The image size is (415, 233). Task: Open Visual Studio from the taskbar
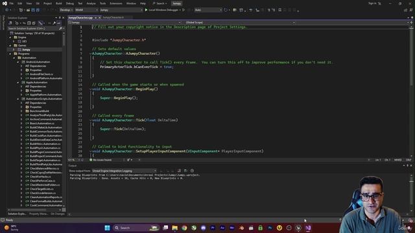308,228
